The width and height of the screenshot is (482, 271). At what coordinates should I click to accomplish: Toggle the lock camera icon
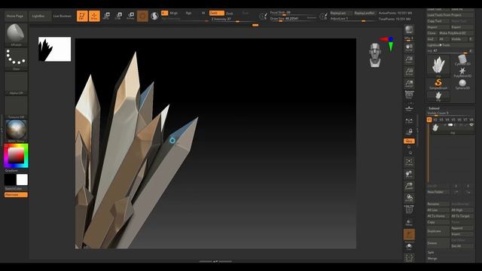point(409,132)
